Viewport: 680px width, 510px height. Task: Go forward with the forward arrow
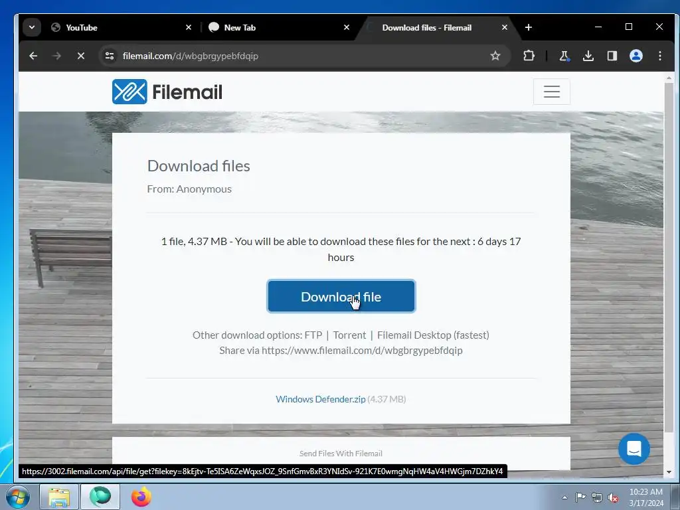point(57,56)
